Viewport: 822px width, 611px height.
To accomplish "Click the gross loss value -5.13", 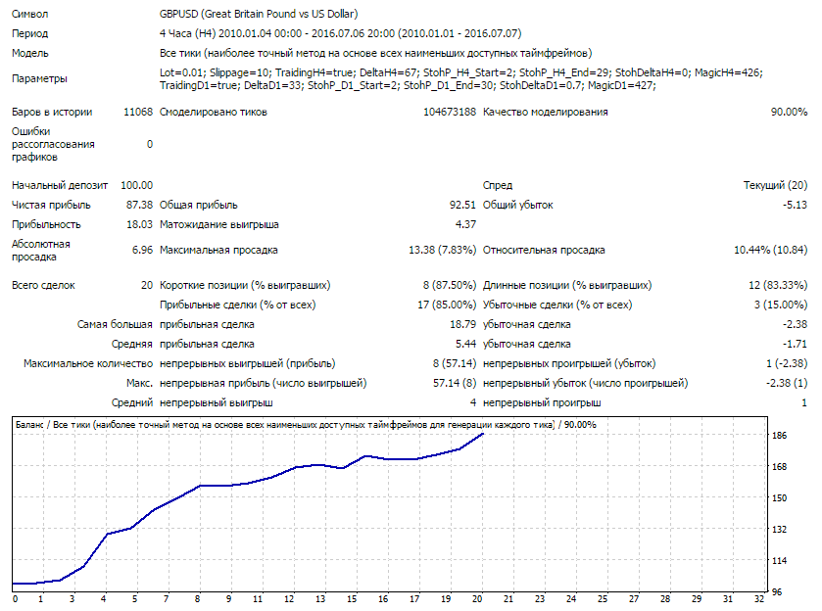I will tap(795, 205).
